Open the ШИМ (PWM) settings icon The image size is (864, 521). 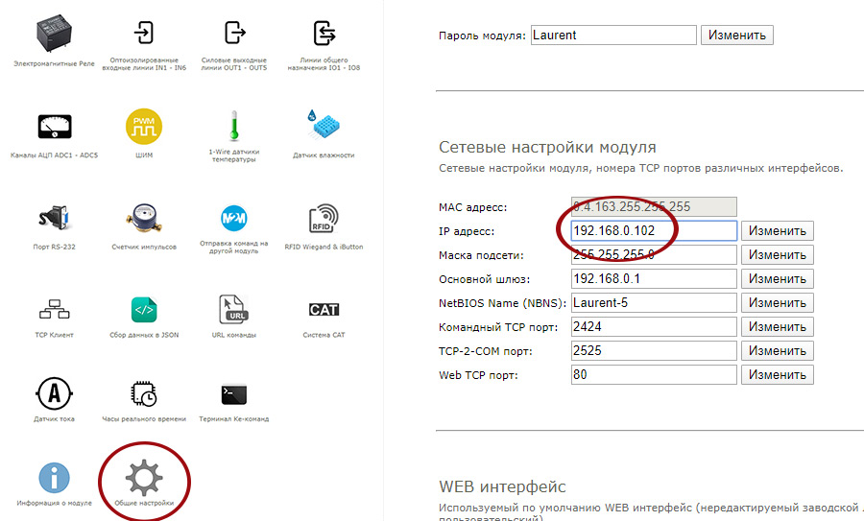[x=144, y=126]
